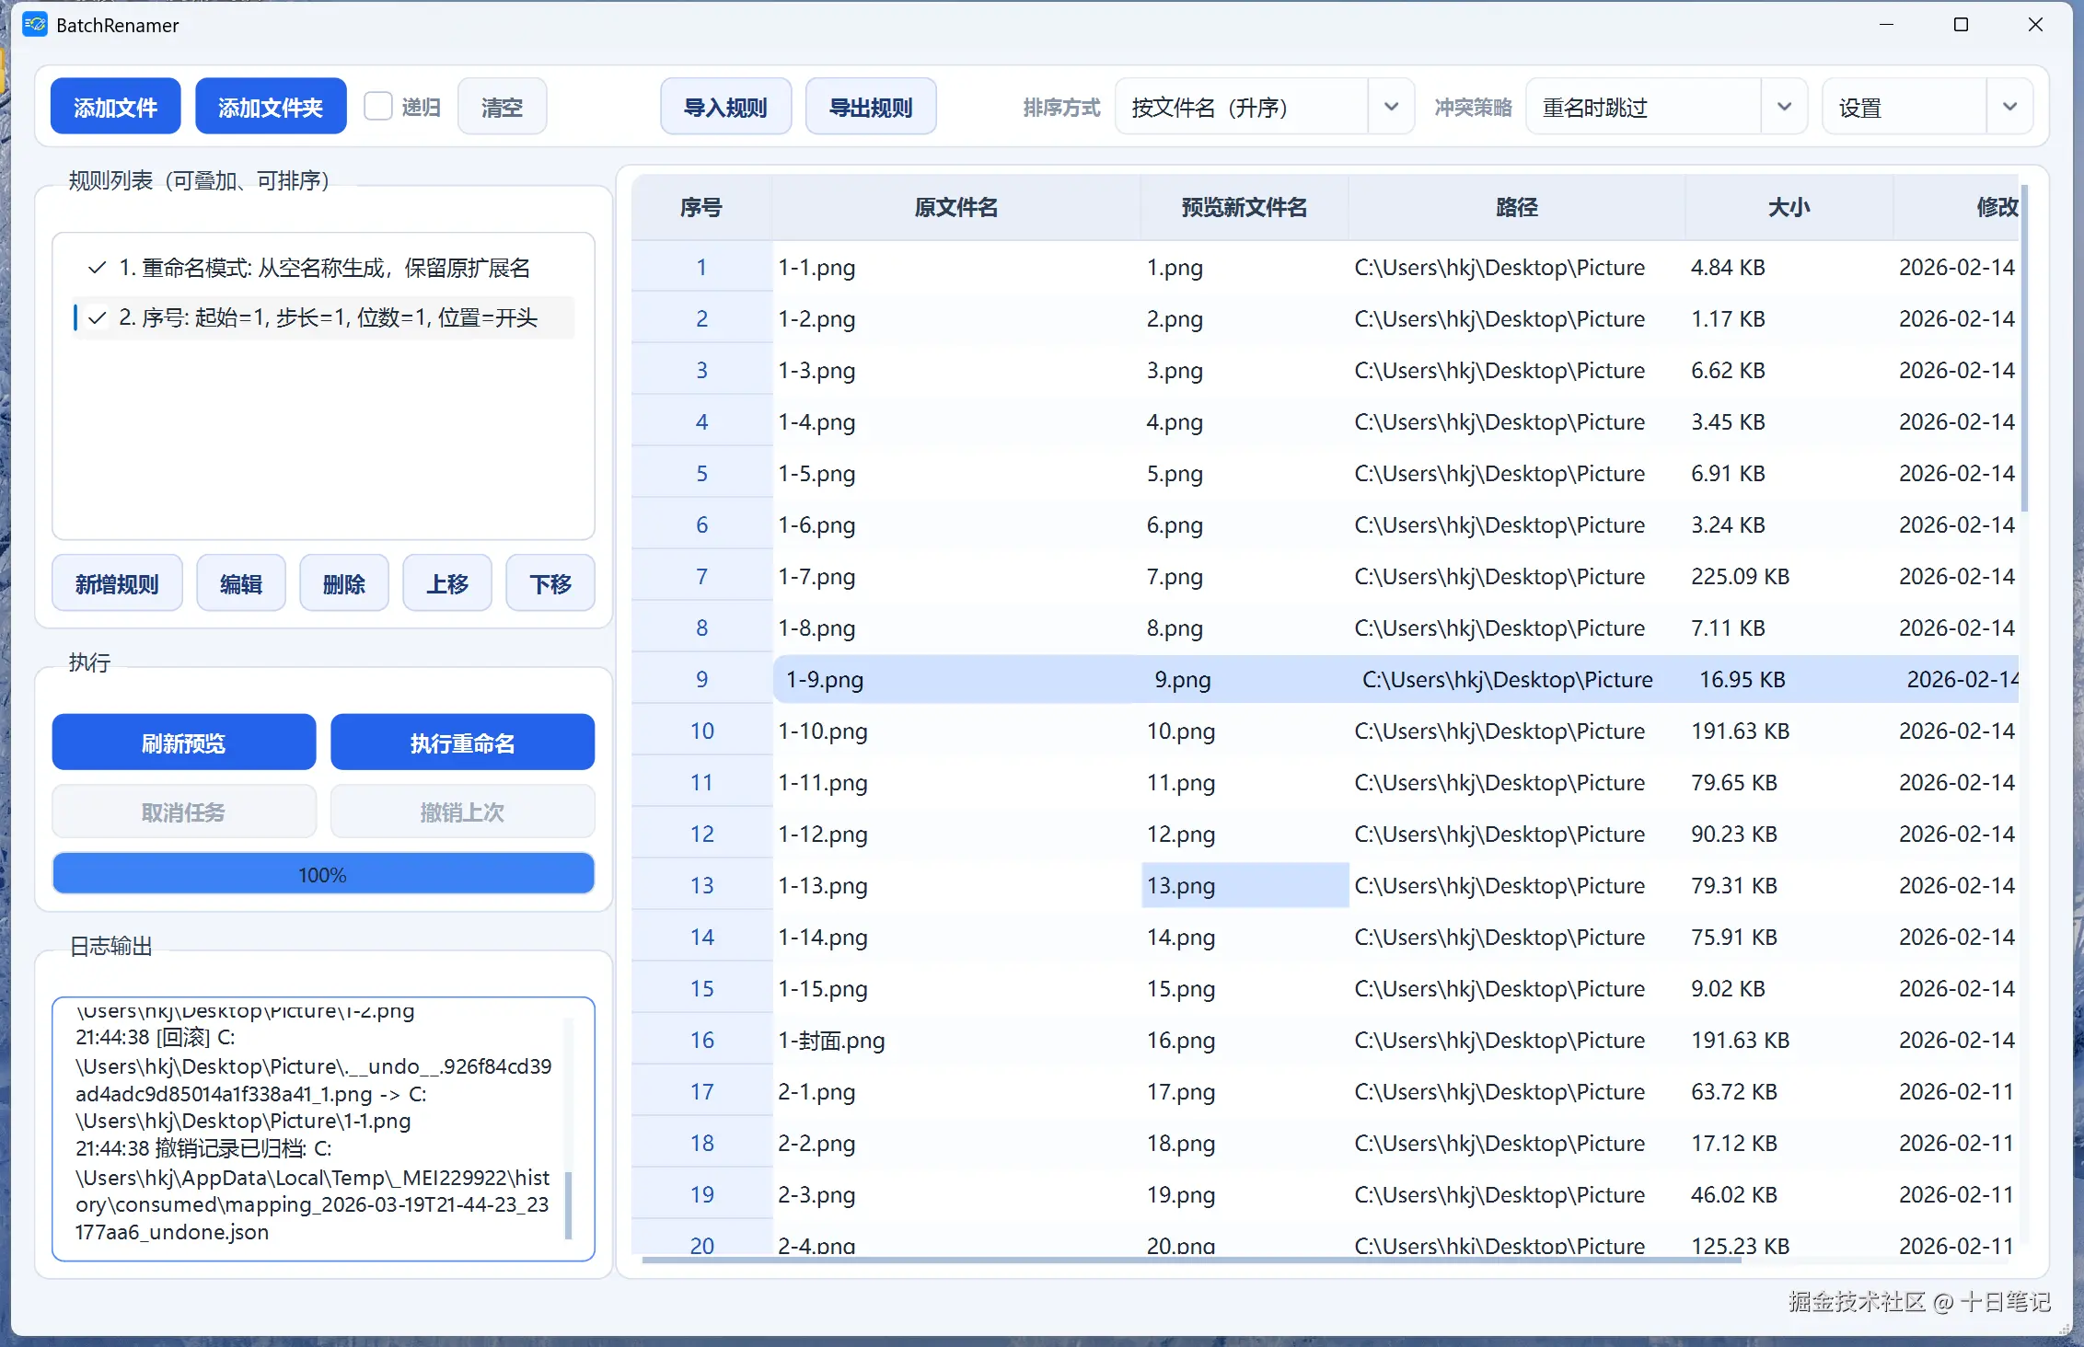Open the 设置 settings dropdown arrow
Viewport: 2084px width, 1347px height.
(2009, 107)
